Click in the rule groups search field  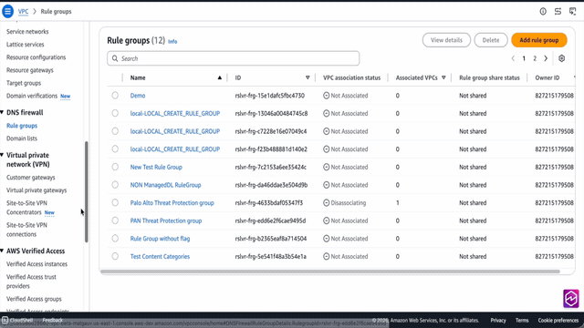[x=234, y=58]
